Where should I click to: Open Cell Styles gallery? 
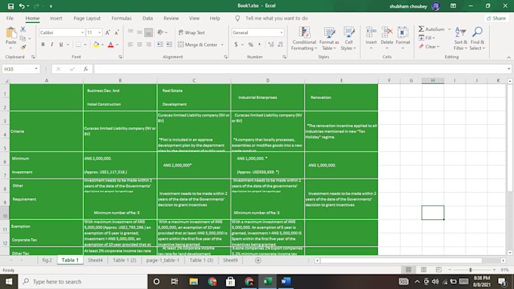coord(348,39)
